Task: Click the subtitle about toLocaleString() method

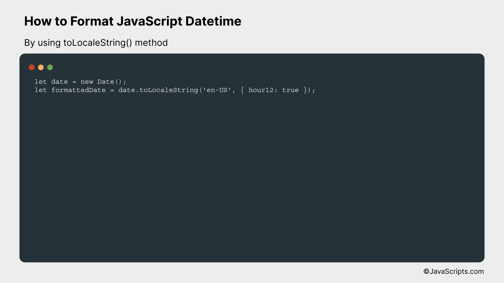Action: (x=96, y=43)
